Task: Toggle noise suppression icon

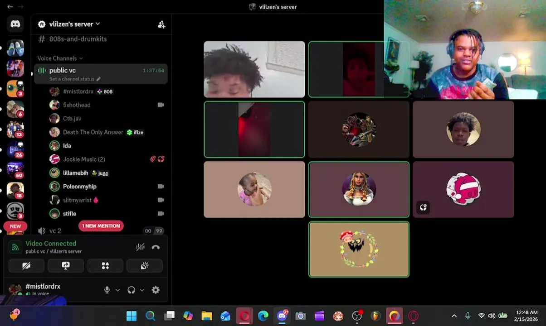Action: click(x=141, y=247)
